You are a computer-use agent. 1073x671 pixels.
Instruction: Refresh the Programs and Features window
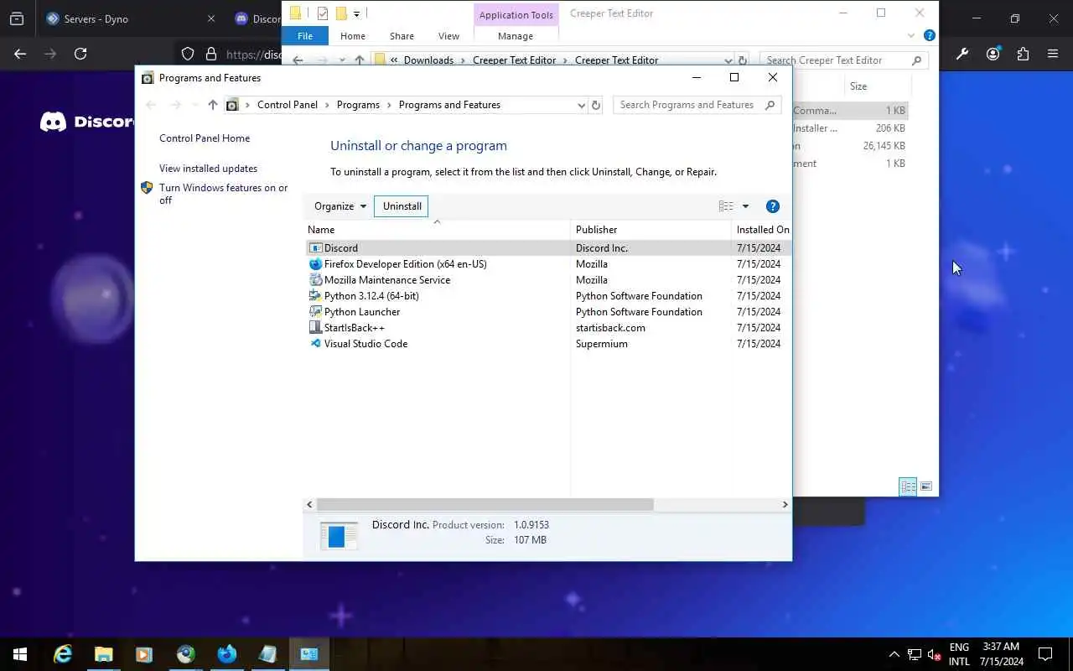(x=596, y=105)
